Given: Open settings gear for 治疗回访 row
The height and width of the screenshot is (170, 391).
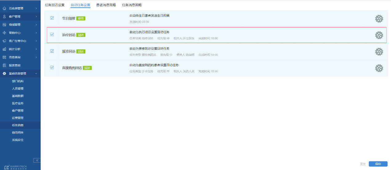Looking at the screenshot, I should pyautogui.click(x=379, y=35).
